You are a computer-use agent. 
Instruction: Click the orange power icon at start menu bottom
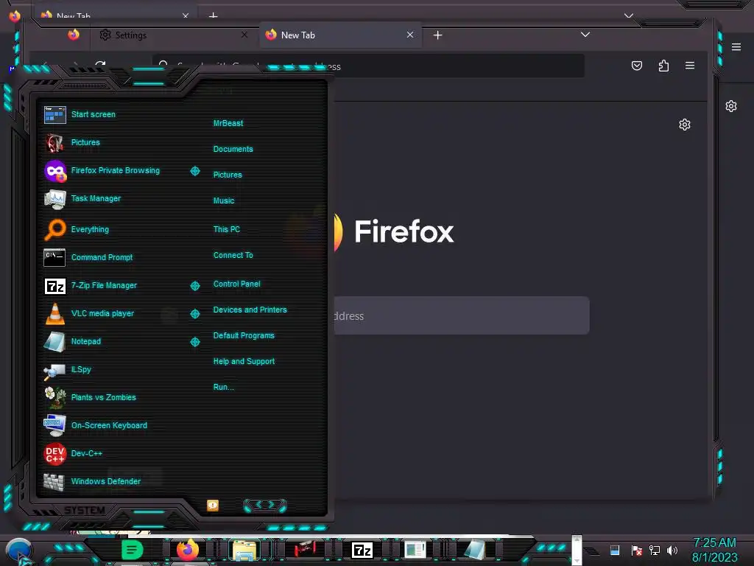[213, 505]
